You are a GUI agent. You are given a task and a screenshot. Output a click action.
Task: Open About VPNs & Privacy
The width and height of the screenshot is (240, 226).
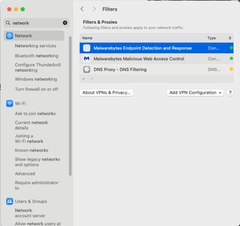coord(107,93)
